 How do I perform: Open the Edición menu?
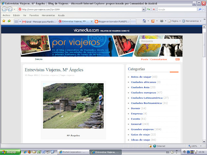16,15
